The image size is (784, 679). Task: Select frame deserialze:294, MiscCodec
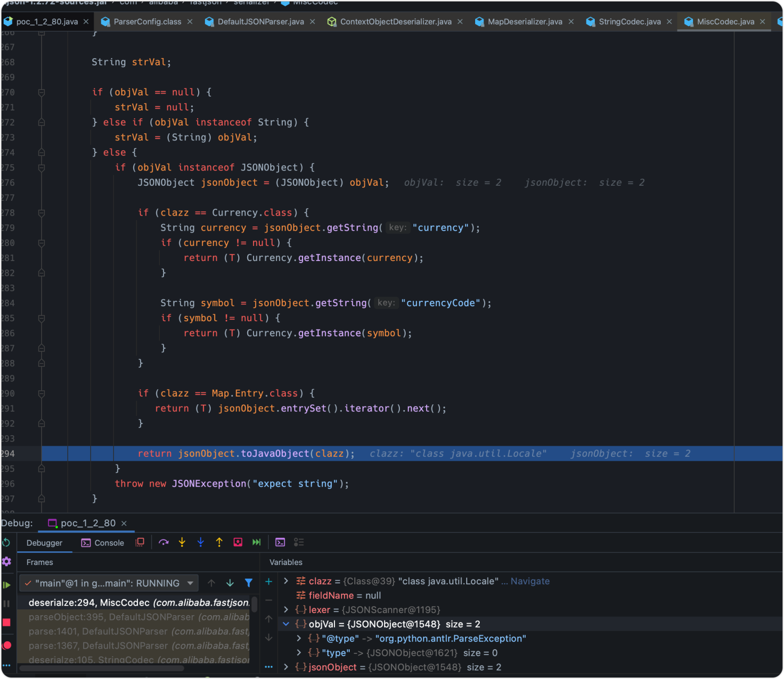pyautogui.click(x=134, y=603)
